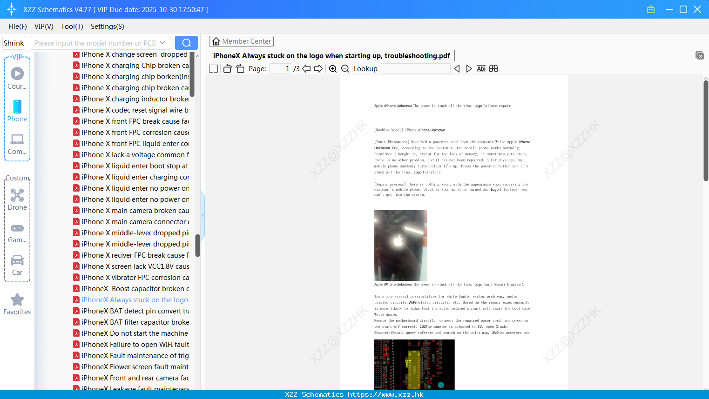Screen dimensions: 709x399
Task: Select iPhoneX Always stuck on the logo item
Action: [x=131, y=300]
